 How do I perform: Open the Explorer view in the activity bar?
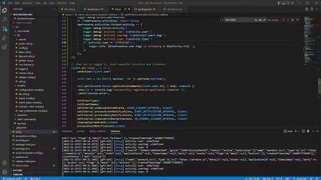pyautogui.click(x=5, y=10)
